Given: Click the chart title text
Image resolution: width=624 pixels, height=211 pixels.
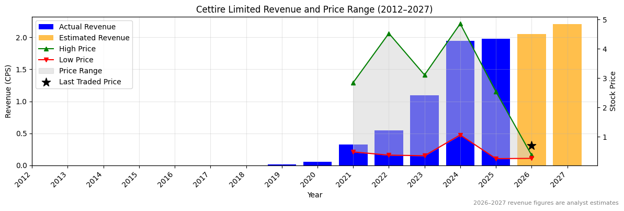Looking at the screenshot, I should 314,9.
